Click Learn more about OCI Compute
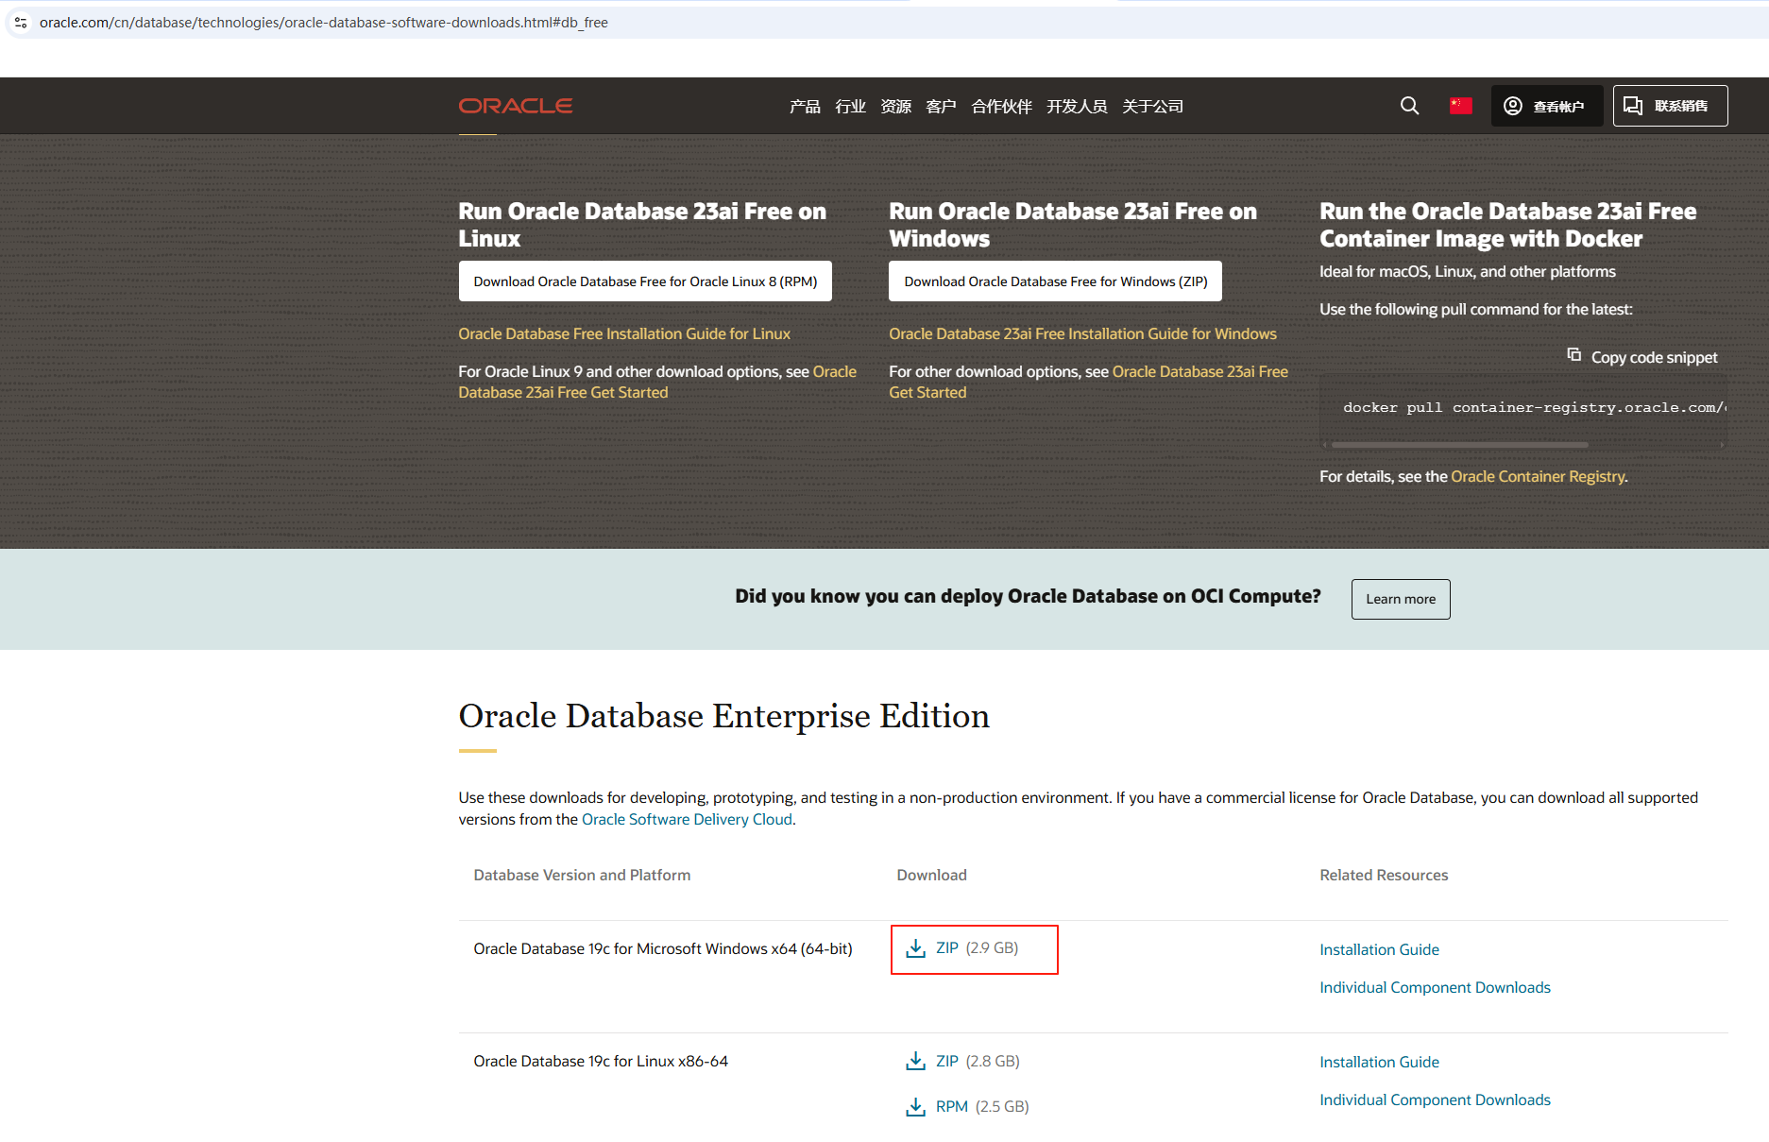The image size is (1769, 1142). tap(1401, 599)
